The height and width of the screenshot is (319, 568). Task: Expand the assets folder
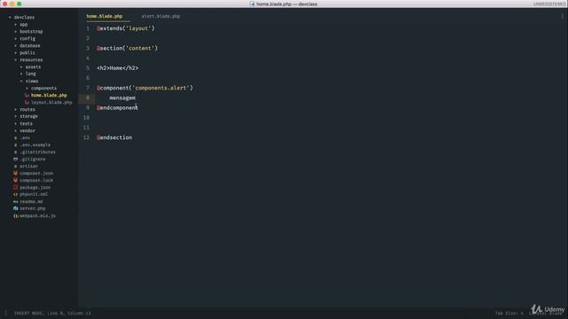pyautogui.click(x=21, y=67)
